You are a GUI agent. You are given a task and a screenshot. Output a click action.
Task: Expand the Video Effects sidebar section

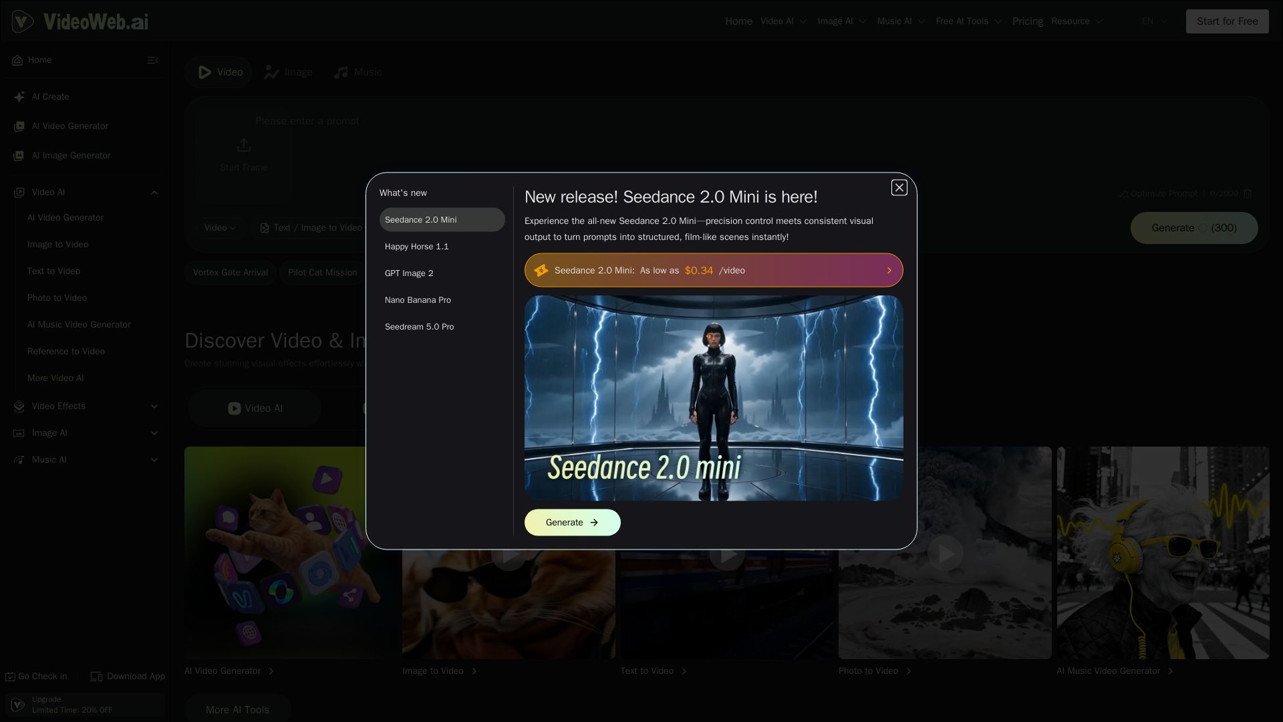154,406
